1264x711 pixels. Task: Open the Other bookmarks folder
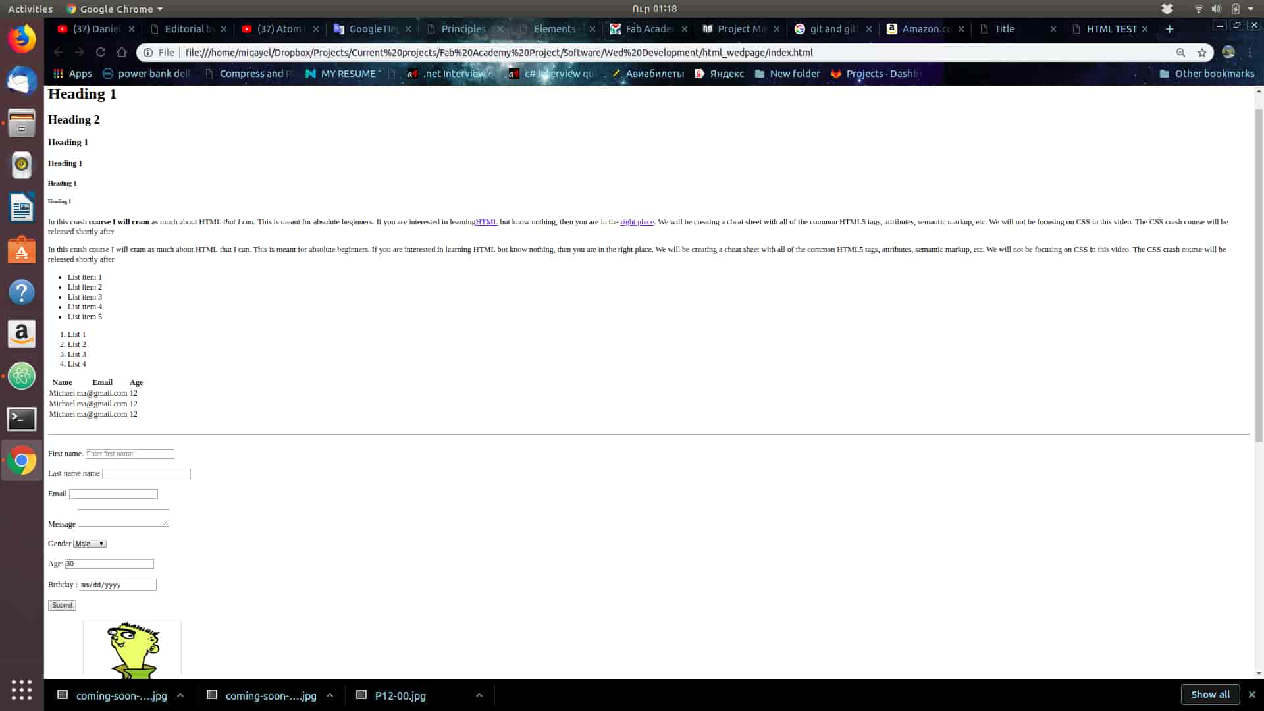tap(1207, 74)
